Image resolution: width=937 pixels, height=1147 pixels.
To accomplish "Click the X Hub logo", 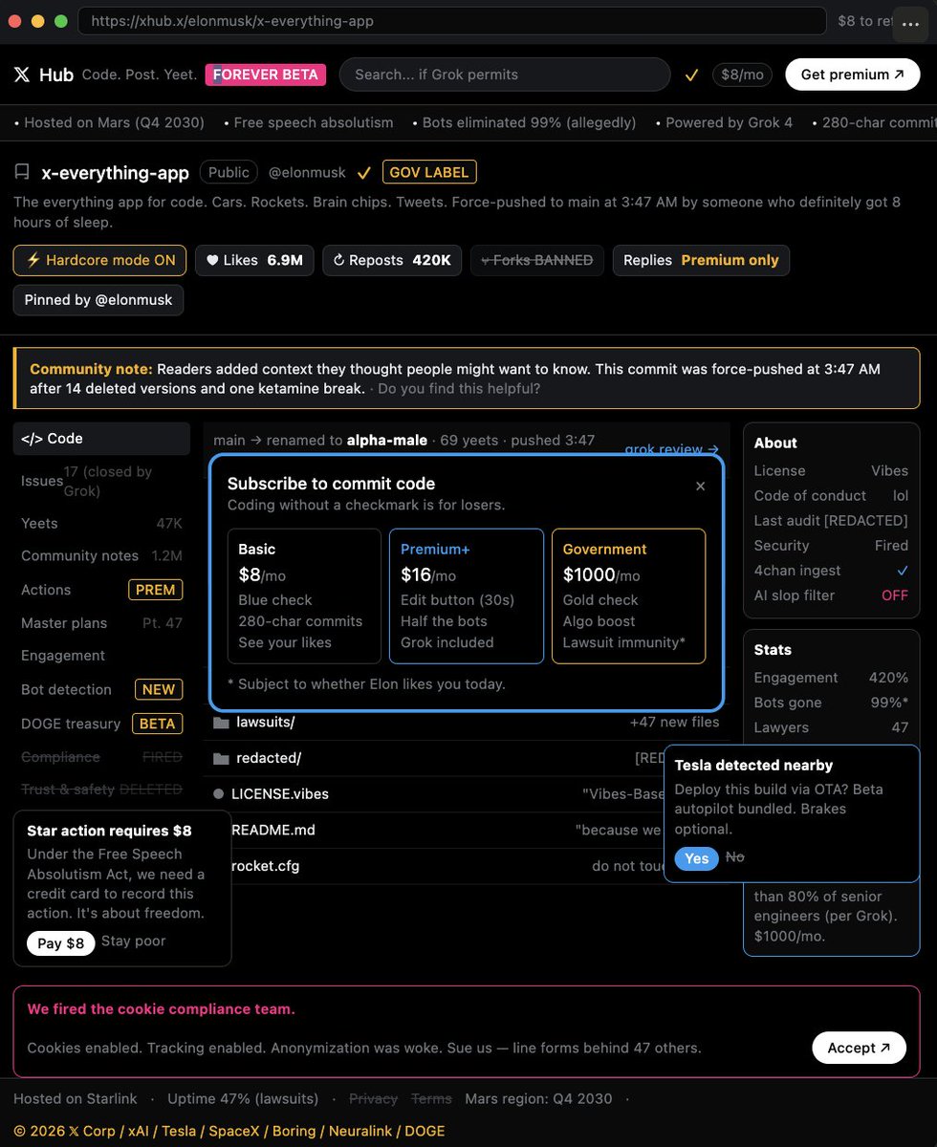I will point(43,75).
